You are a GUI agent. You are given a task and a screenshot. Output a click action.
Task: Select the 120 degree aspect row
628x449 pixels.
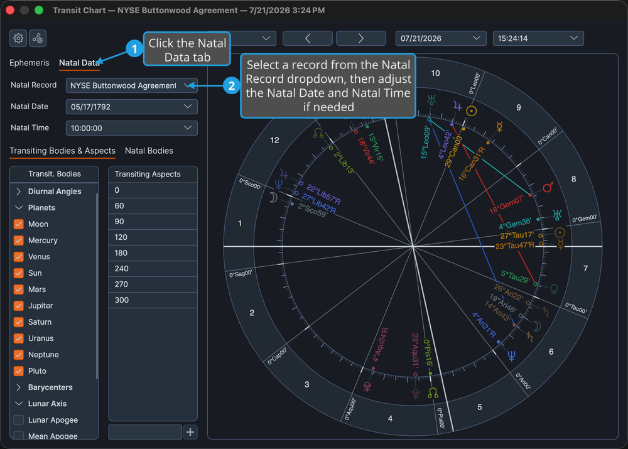(x=153, y=237)
